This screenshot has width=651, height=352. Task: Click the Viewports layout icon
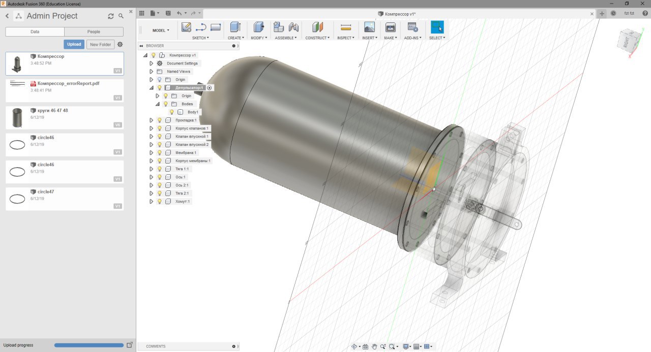pos(427,346)
